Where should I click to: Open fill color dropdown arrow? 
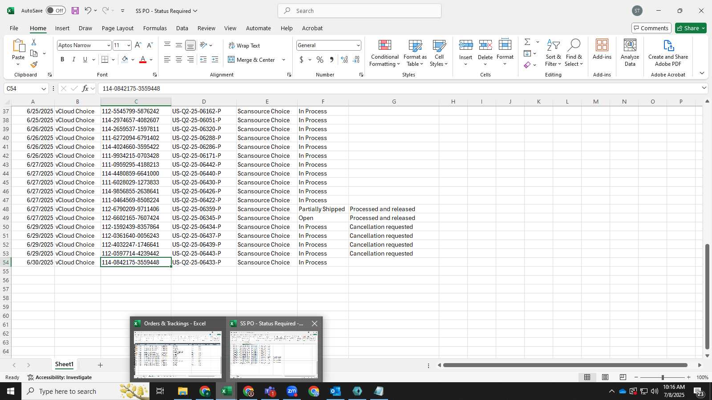tap(133, 60)
